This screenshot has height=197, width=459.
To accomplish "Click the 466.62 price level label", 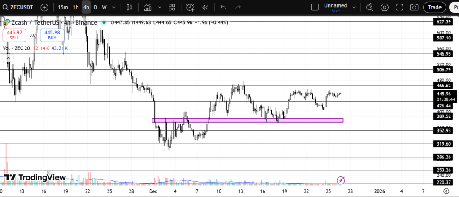I will (444, 86).
